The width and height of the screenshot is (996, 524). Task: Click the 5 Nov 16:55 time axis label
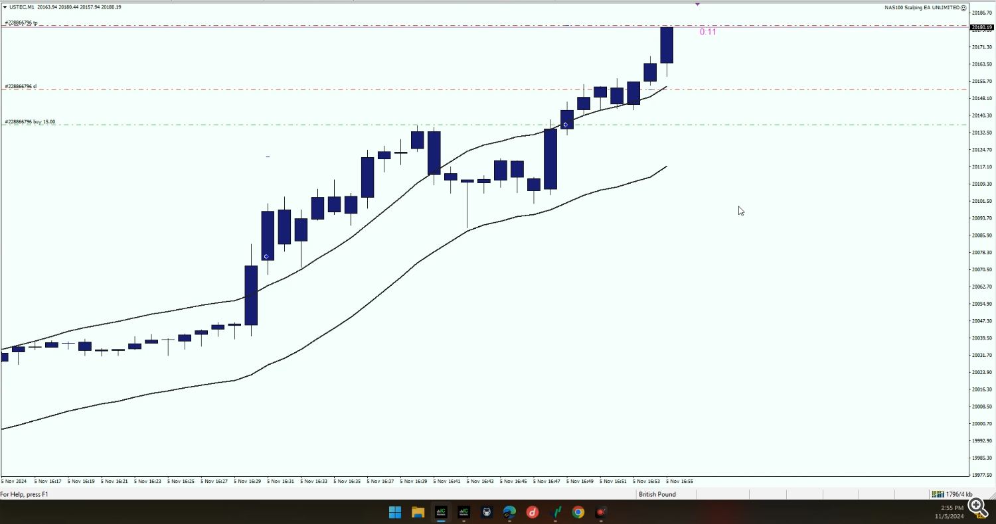coord(679,481)
